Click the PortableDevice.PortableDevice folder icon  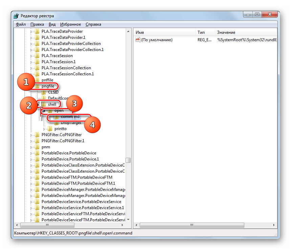tap(37, 153)
